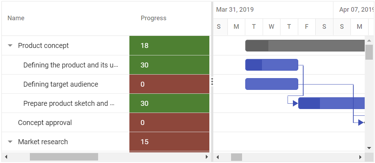Click the Concept approval milestone arrow

(361, 123)
